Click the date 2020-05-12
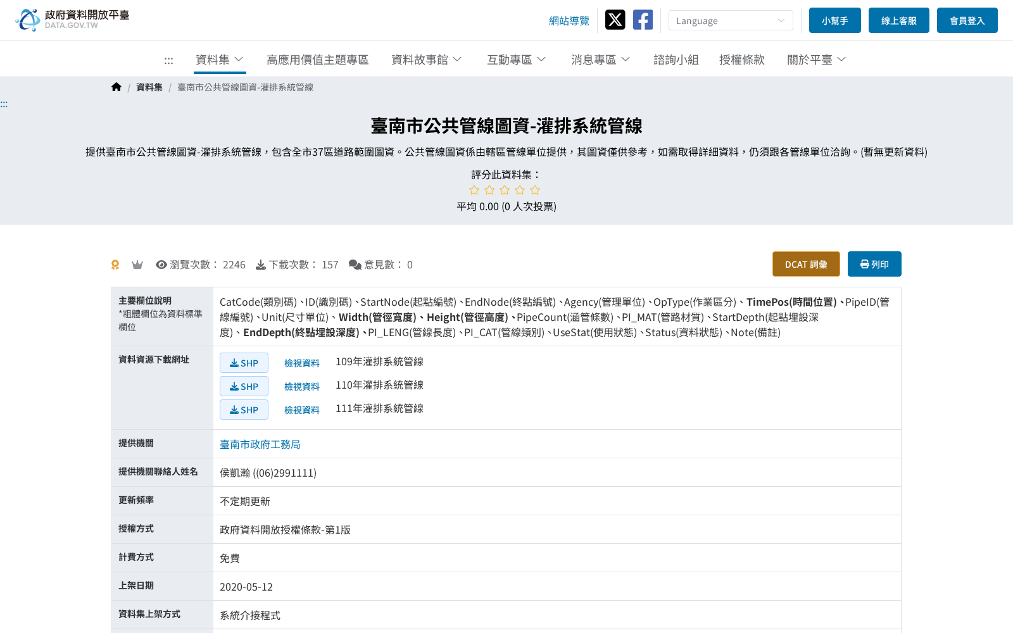The image size is (1013, 633). [x=246, y=587]
